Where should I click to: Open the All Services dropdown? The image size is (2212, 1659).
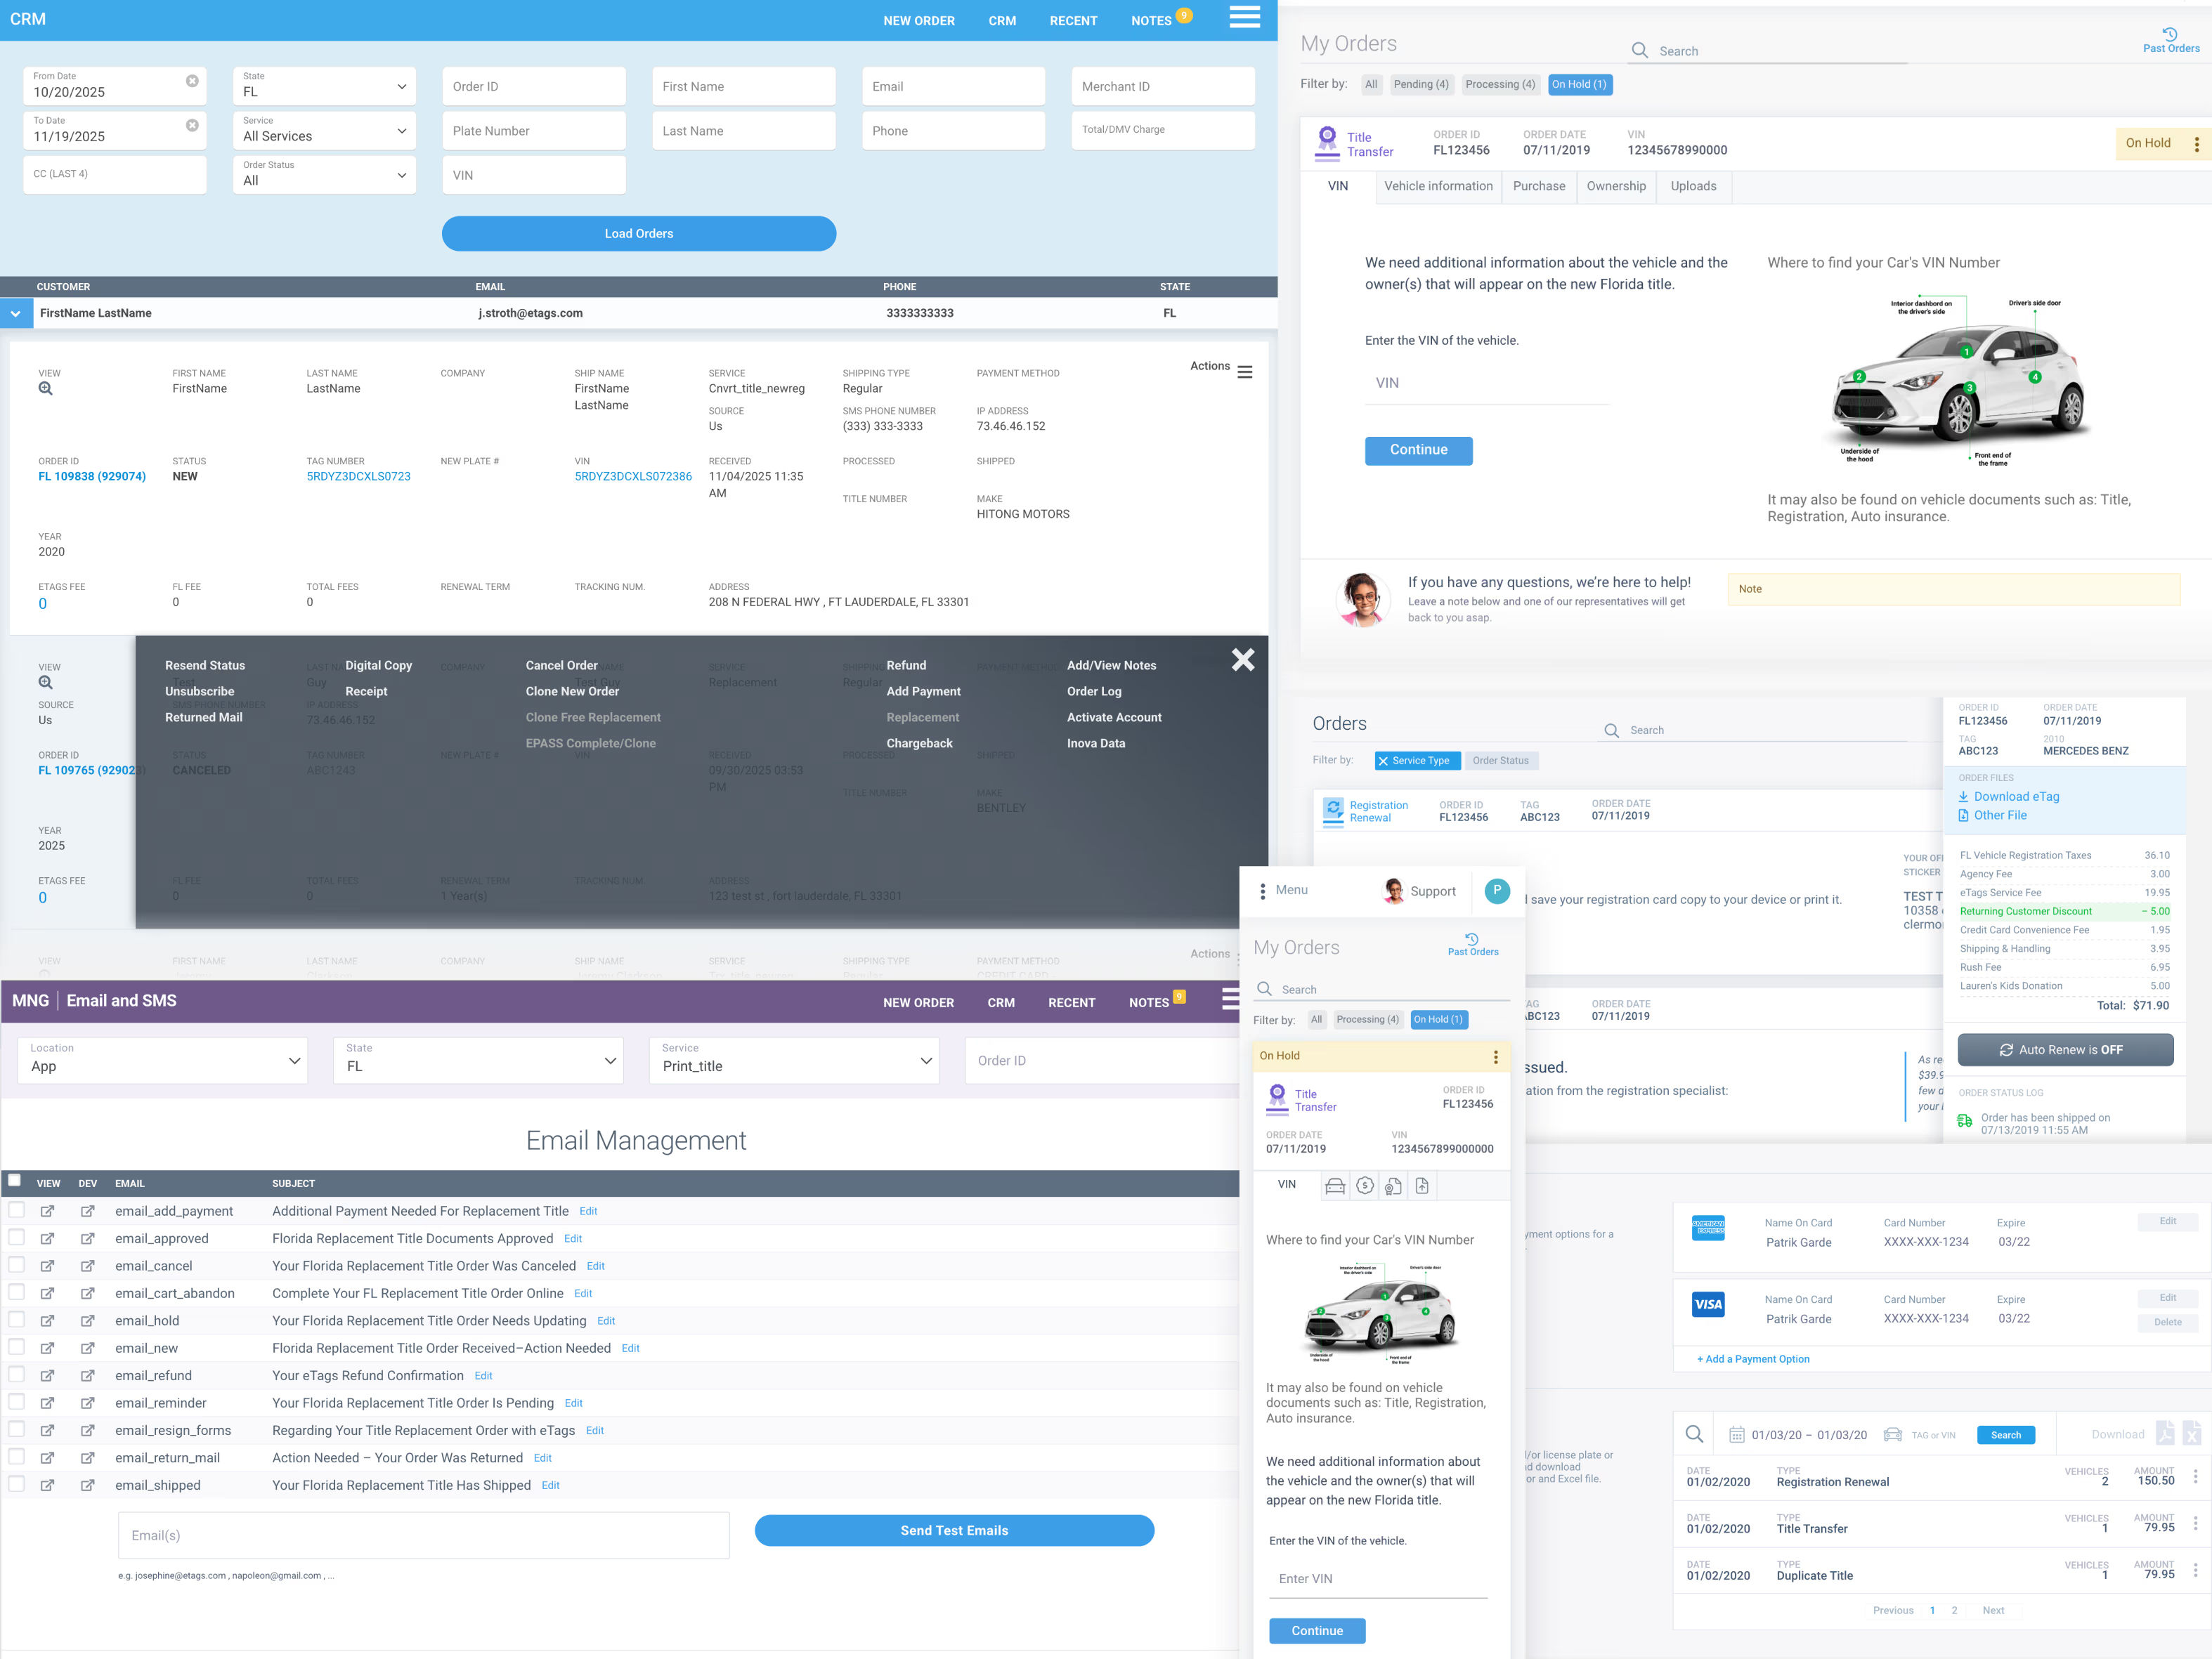pos(324,130)
